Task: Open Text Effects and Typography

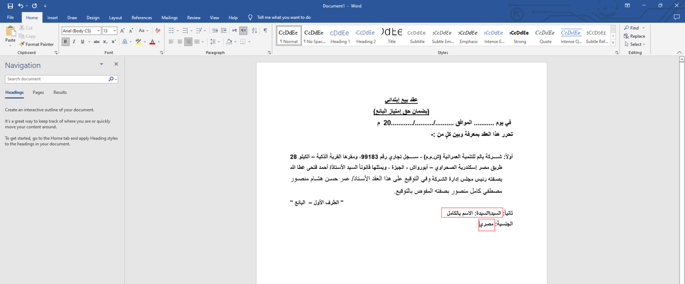Action: (x=126, y=42)
